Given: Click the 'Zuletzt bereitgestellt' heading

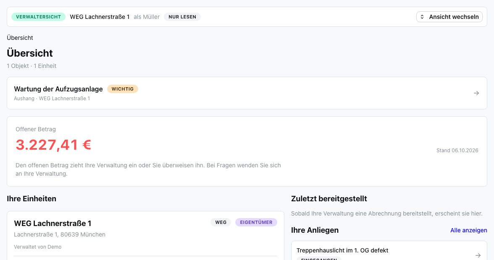Looking at the screenshot, I should coord(329,199).
